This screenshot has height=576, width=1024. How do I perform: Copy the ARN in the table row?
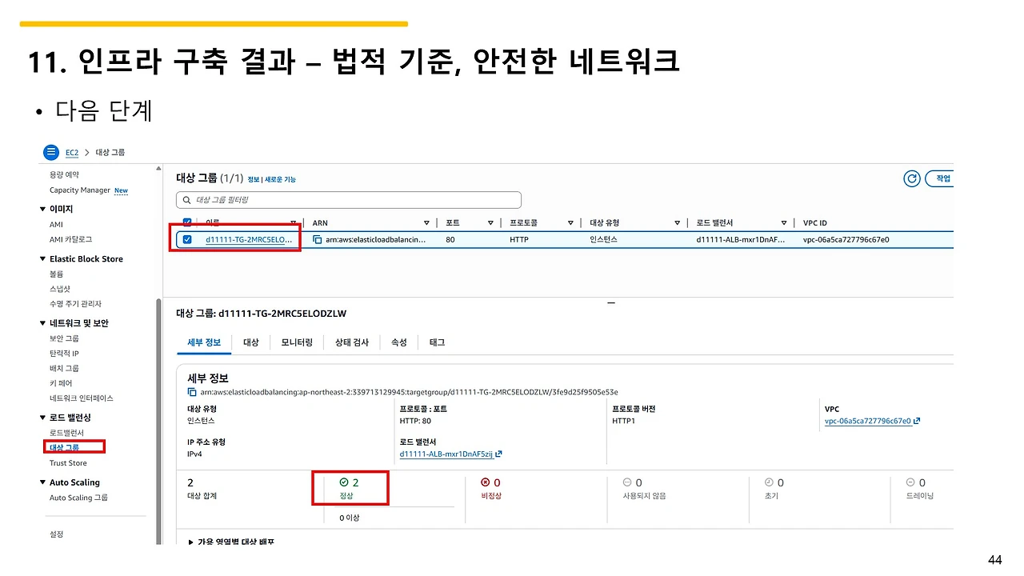(318, 239)
